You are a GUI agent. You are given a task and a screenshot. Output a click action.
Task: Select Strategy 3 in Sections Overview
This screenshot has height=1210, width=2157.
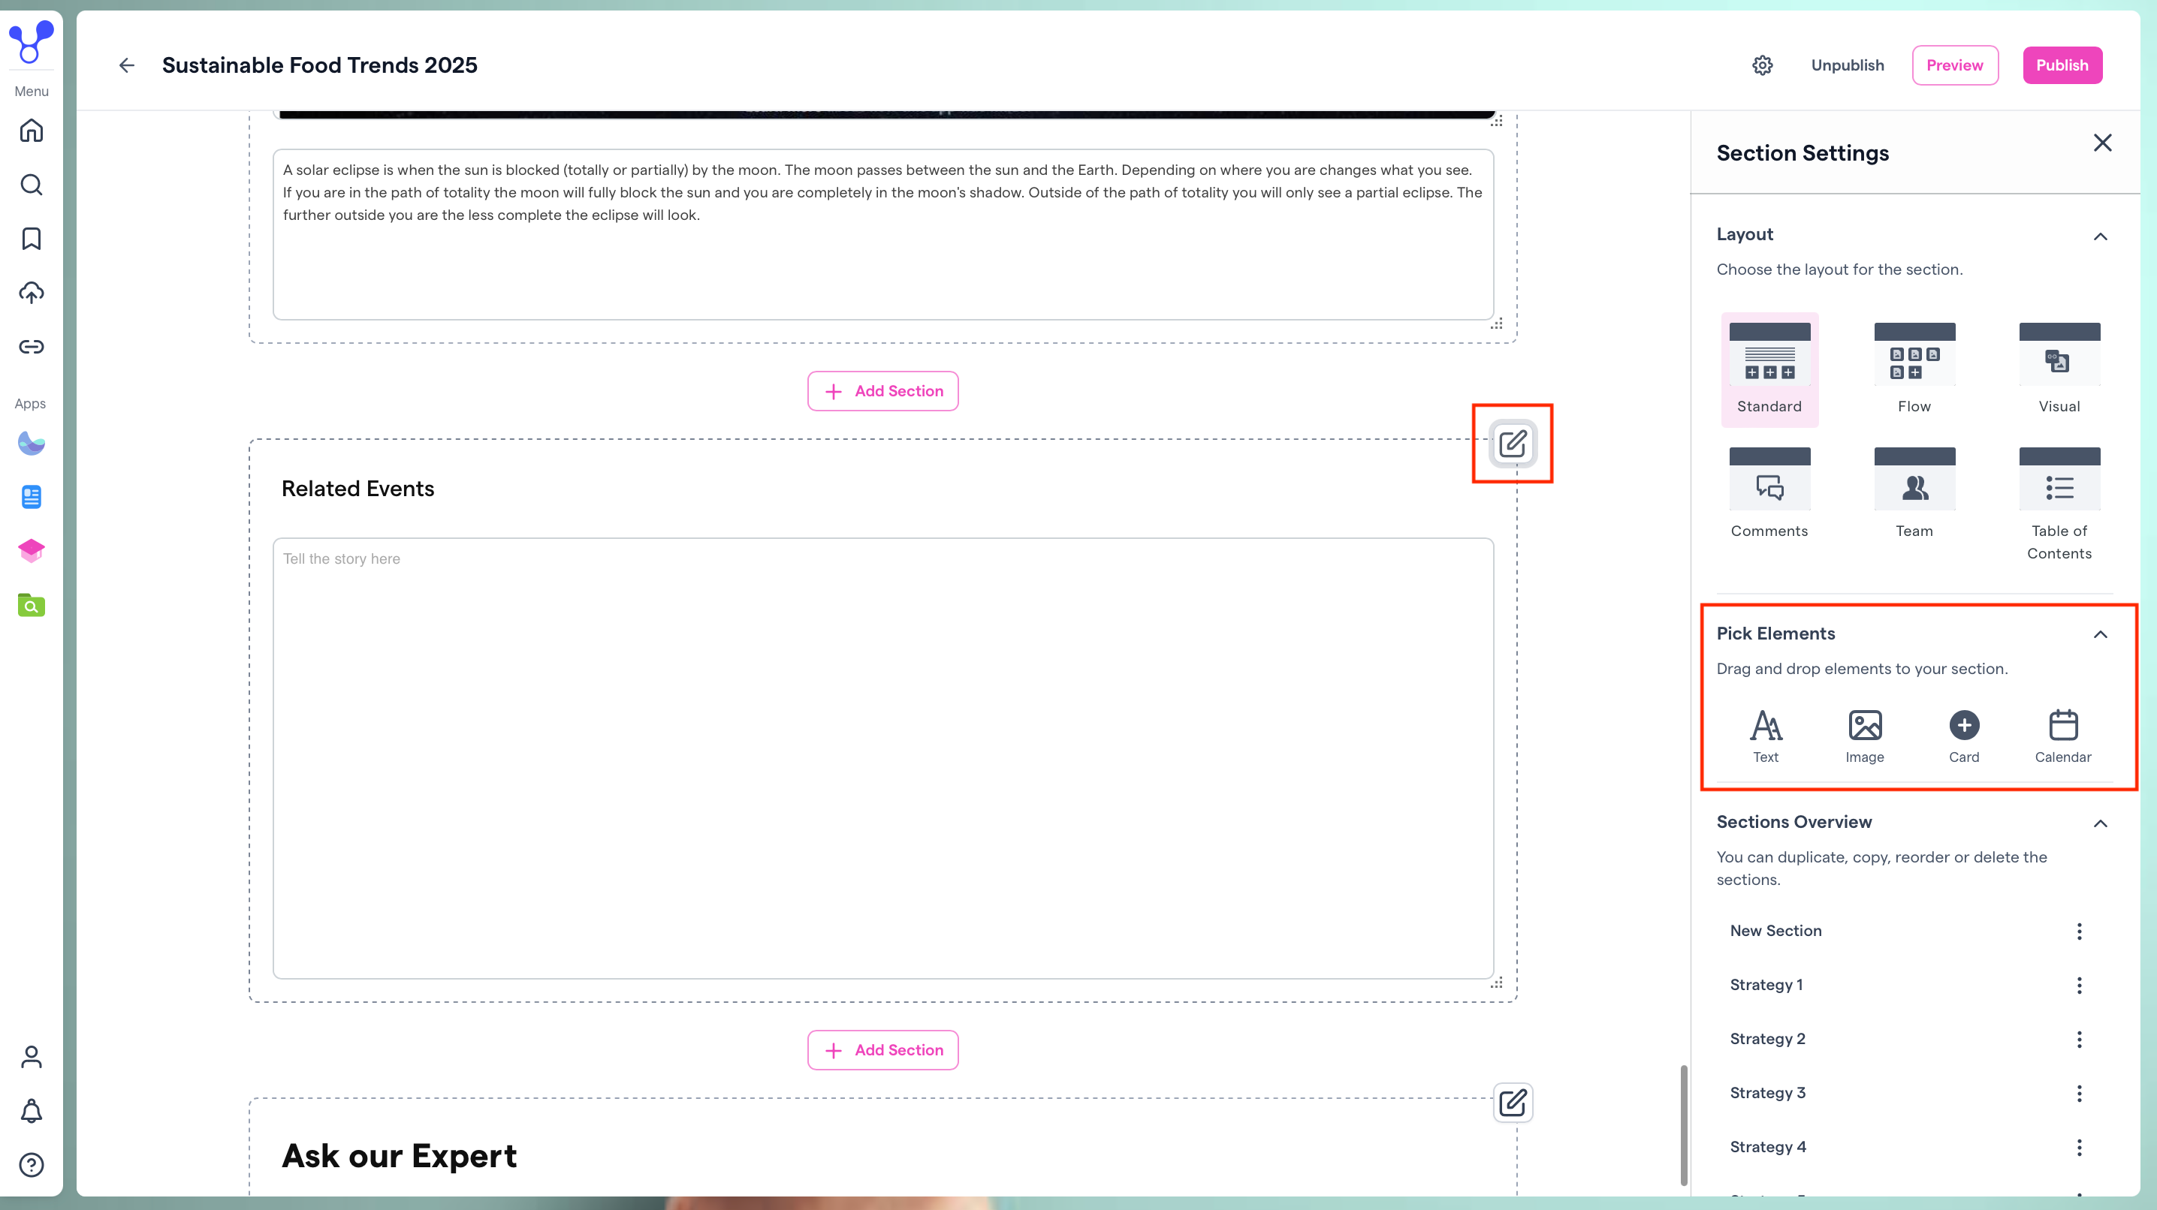(x=1768, y=1093)
